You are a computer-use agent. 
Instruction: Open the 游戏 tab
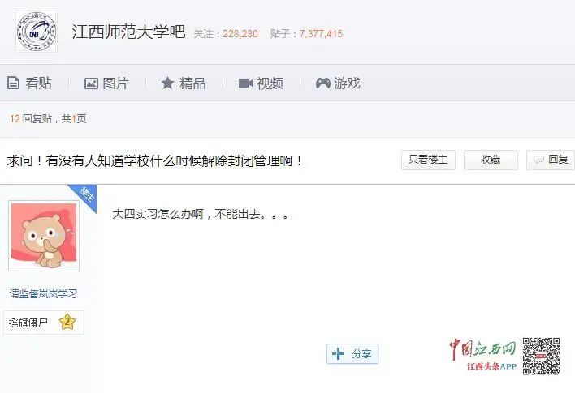[338, 83]
